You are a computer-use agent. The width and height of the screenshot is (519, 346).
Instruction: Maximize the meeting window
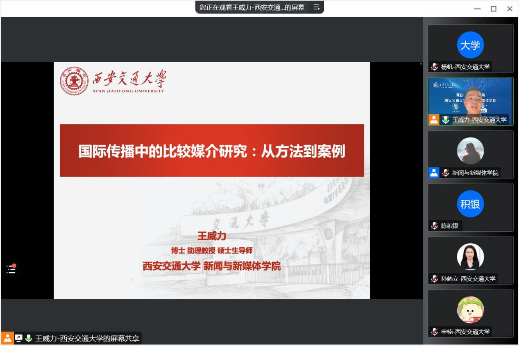[494, 9]
